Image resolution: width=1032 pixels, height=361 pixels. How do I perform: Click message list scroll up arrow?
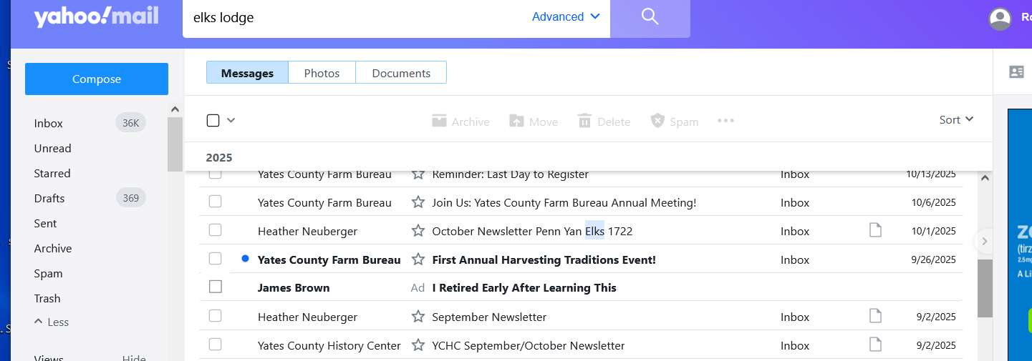click(985, 178)
